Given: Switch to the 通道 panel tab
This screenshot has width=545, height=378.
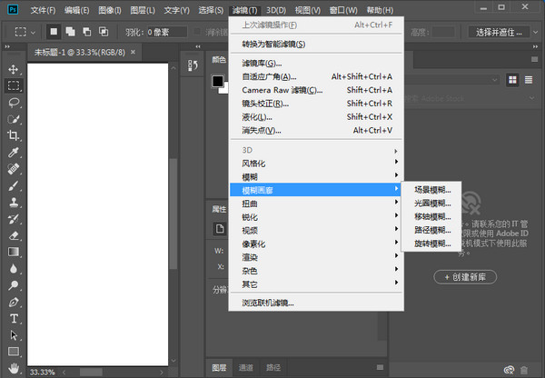Looking at the screenshot, I should [246, 368].
